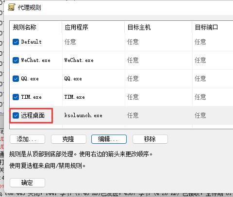Select the Default rule row name
The image size is (233, 197).
[32, 42]
